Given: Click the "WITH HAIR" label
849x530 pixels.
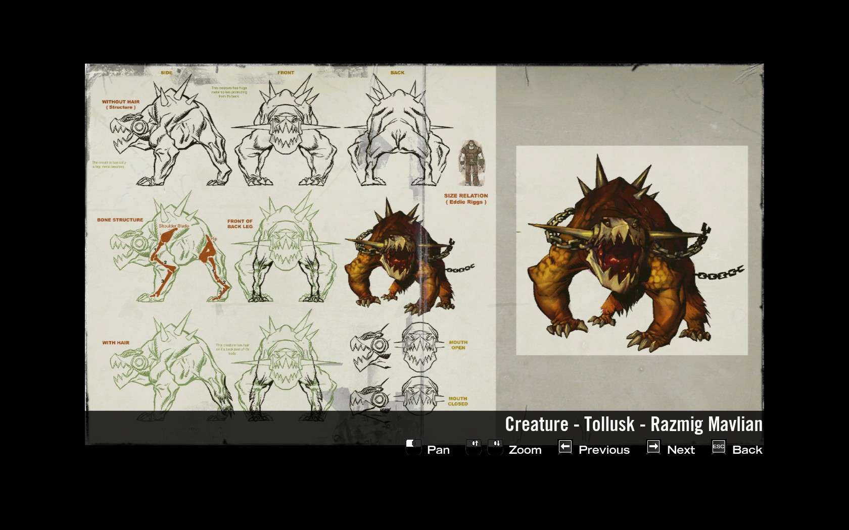Looking at the screenshot, I should click(x=116, y=343).
